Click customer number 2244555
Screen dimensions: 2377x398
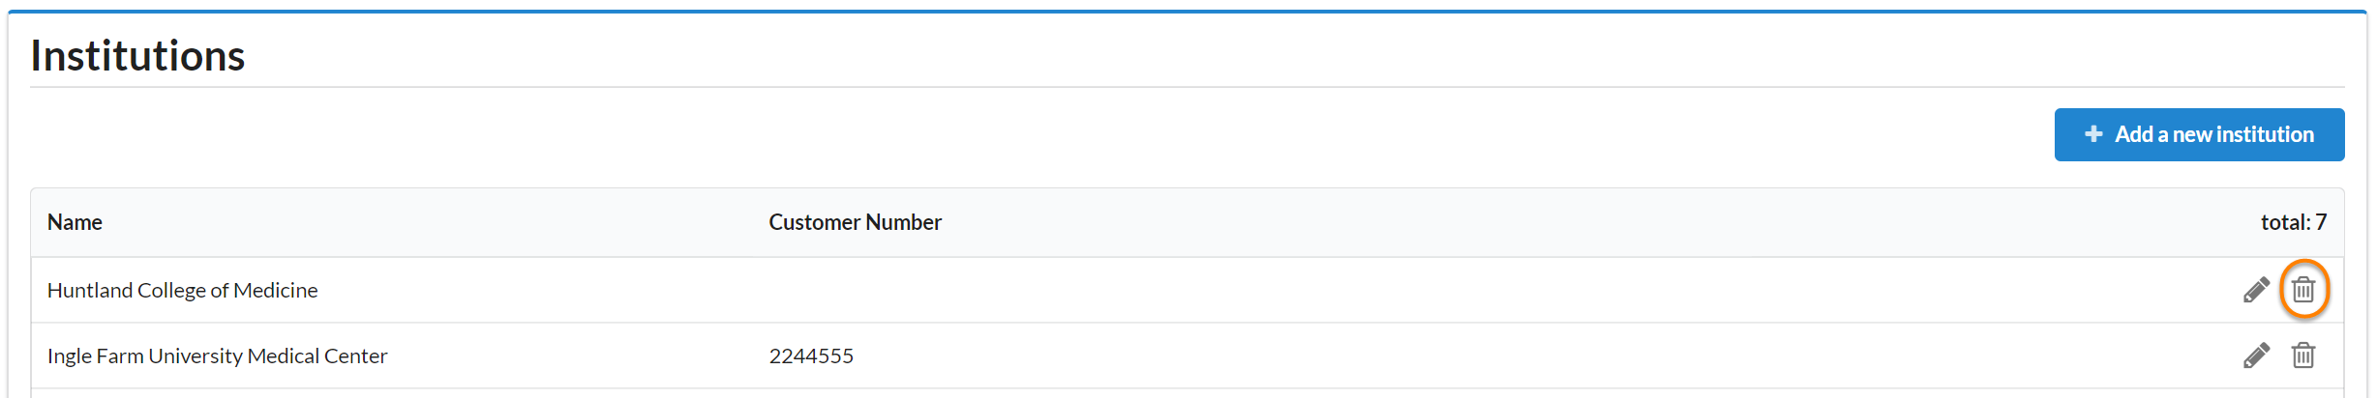click(811, 355)
